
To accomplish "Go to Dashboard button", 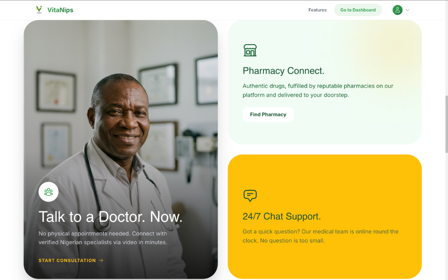I will point(358,10).
